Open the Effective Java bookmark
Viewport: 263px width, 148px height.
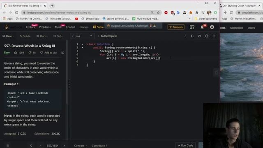[90, 18]
